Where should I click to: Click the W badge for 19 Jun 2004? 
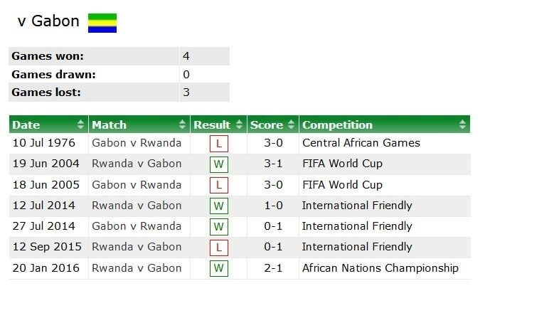point(219,164)
